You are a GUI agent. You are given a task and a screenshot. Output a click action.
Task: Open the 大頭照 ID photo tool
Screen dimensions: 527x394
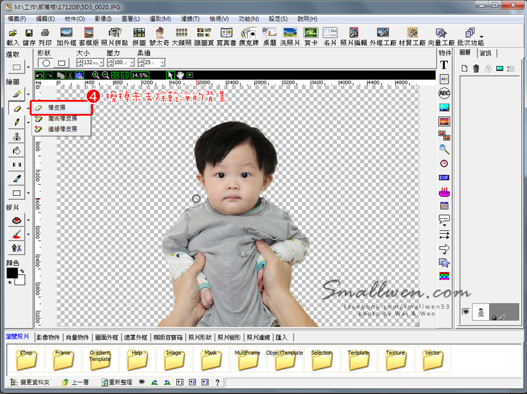pos(181,37)
